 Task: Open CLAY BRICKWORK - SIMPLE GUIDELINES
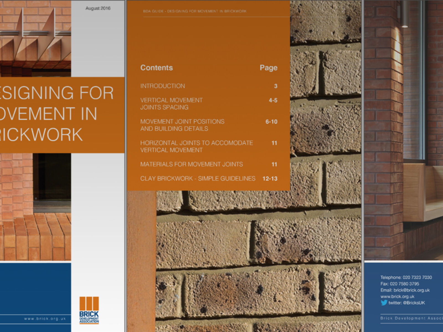[198, 179]
